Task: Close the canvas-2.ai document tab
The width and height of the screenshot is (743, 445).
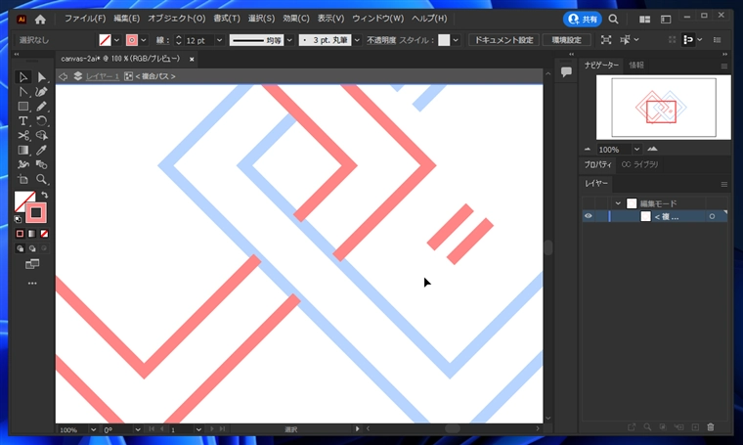Action: (192, 60)
